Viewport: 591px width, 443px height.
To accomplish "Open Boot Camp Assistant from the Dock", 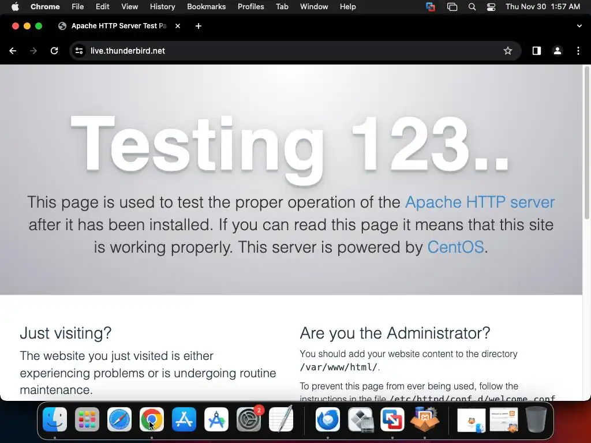I will coord(360,419).
